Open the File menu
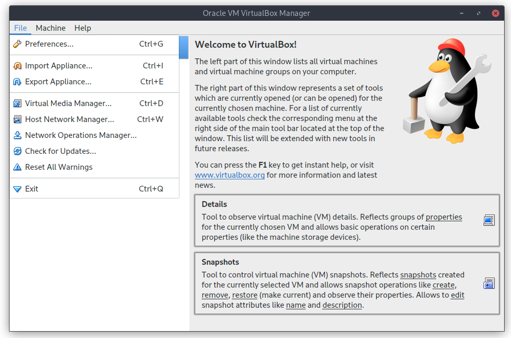The image size is (511, 338). click(x=21, y=28)
